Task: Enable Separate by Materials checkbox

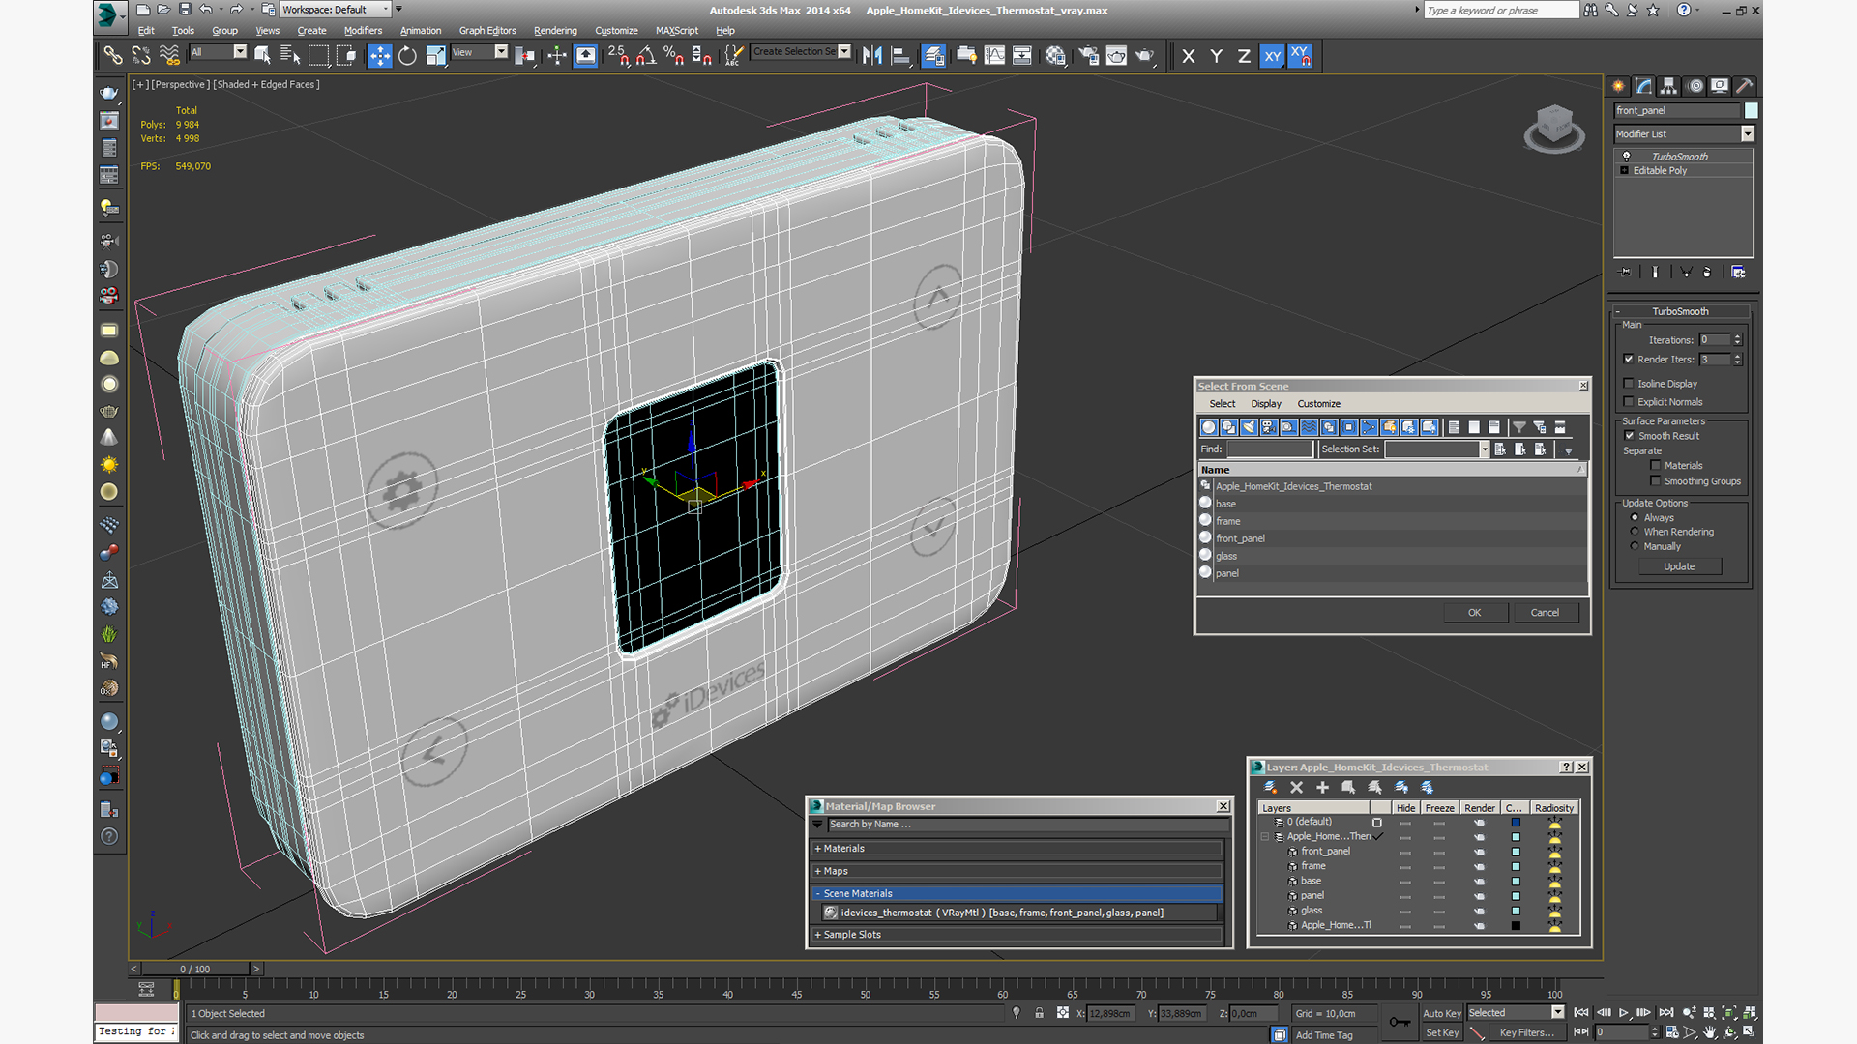Action: pos(1656,466)
